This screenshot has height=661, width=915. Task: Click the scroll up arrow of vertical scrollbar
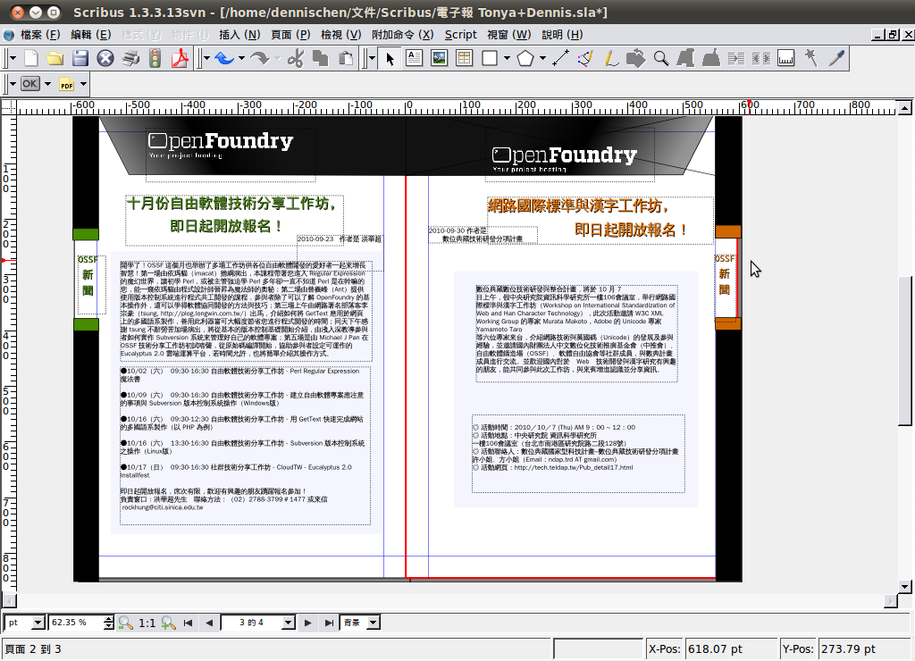[904, 107]
